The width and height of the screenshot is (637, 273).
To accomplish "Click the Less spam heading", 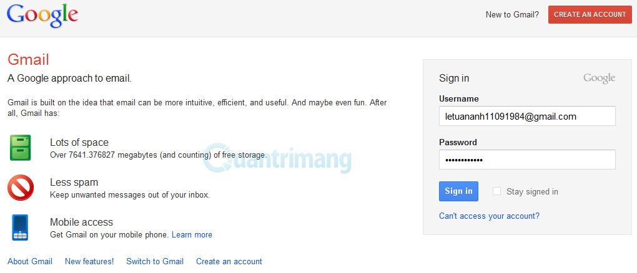I will (x=74, y=182).
